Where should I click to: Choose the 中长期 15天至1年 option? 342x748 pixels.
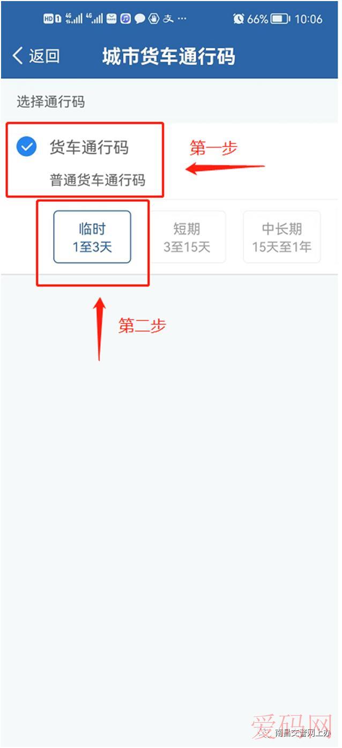coord(282,237)
